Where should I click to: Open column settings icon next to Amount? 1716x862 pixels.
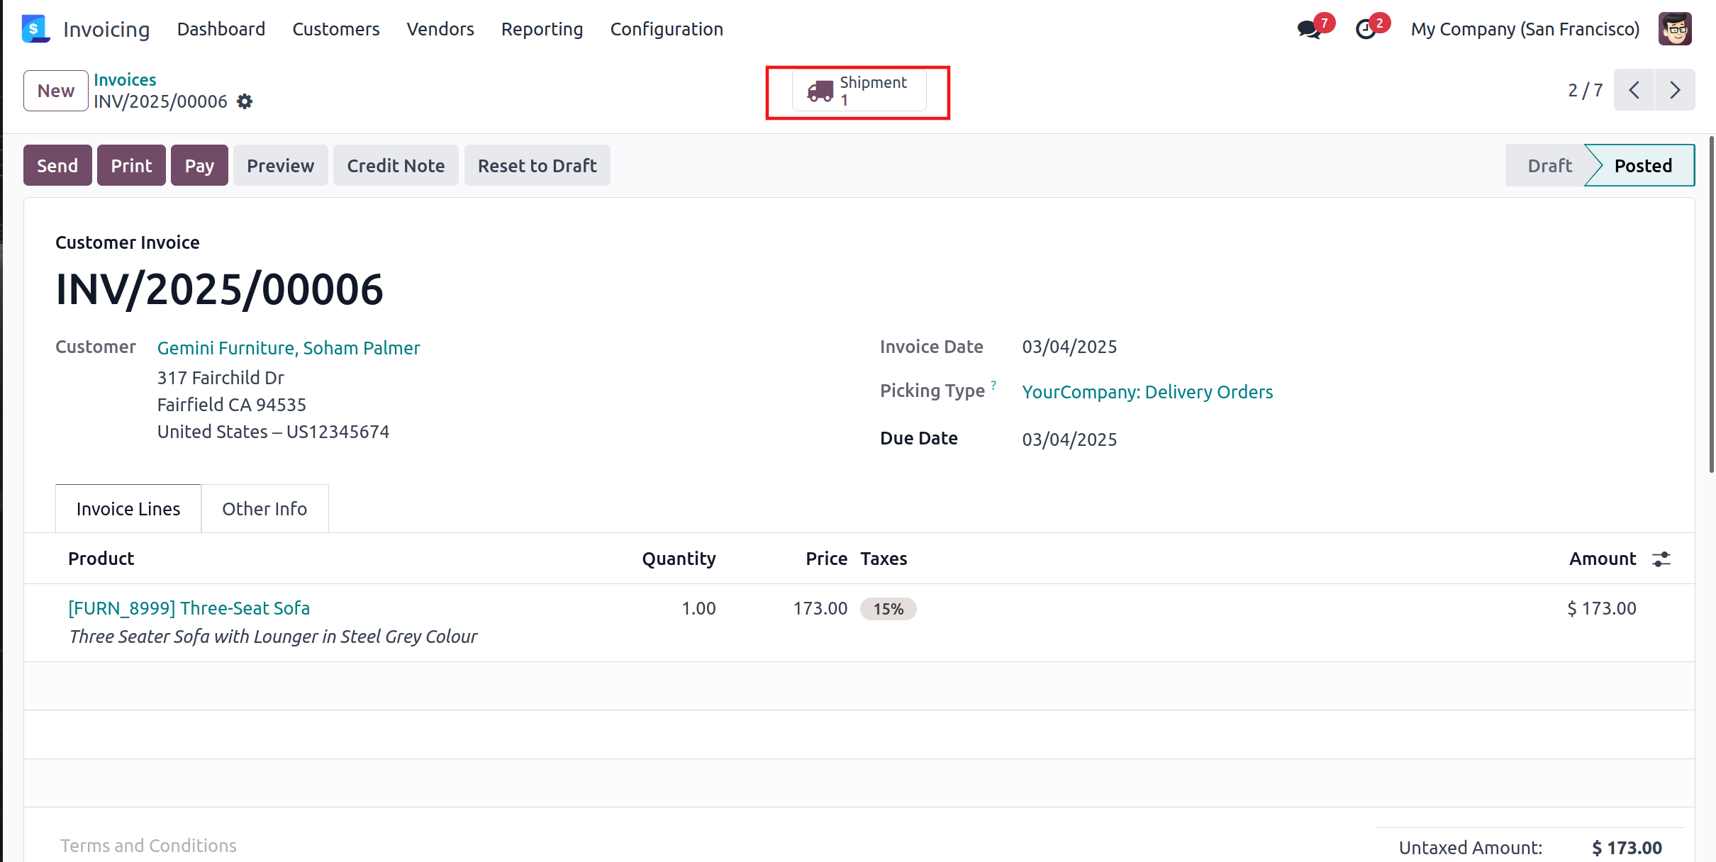(1661, 559)
